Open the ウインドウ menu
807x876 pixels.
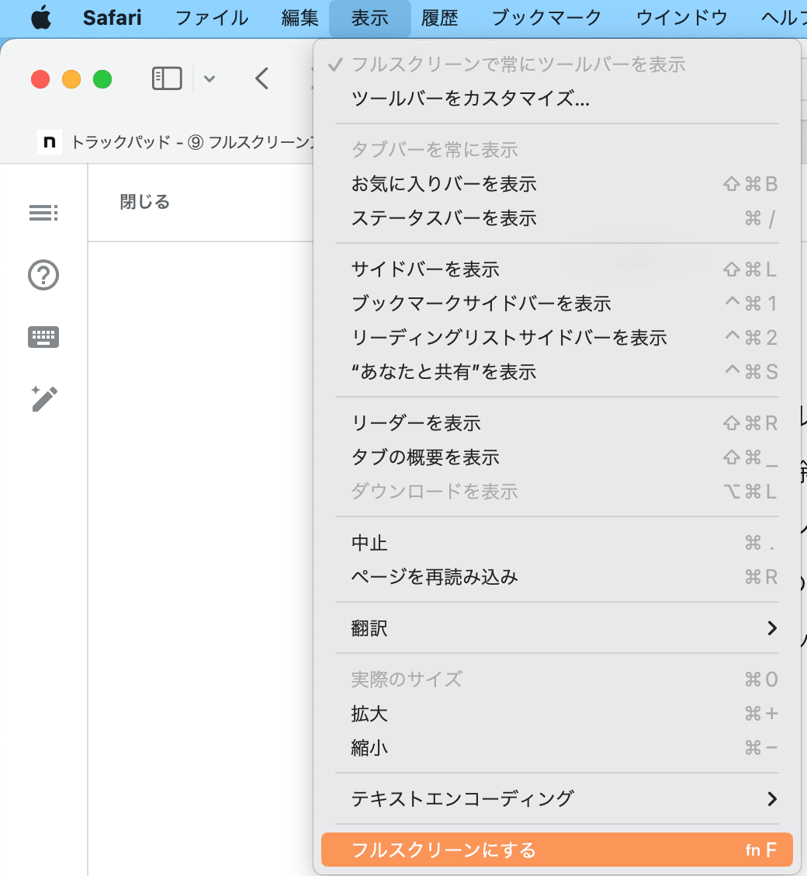[x=681, y=18]
